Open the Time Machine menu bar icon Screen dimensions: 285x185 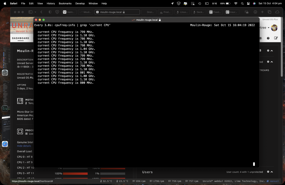pyautogui.click(x=199, y=3)
